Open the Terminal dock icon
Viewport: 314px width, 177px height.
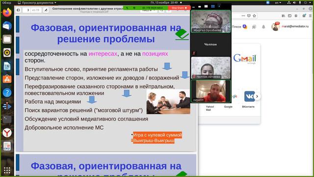[7, 119]
